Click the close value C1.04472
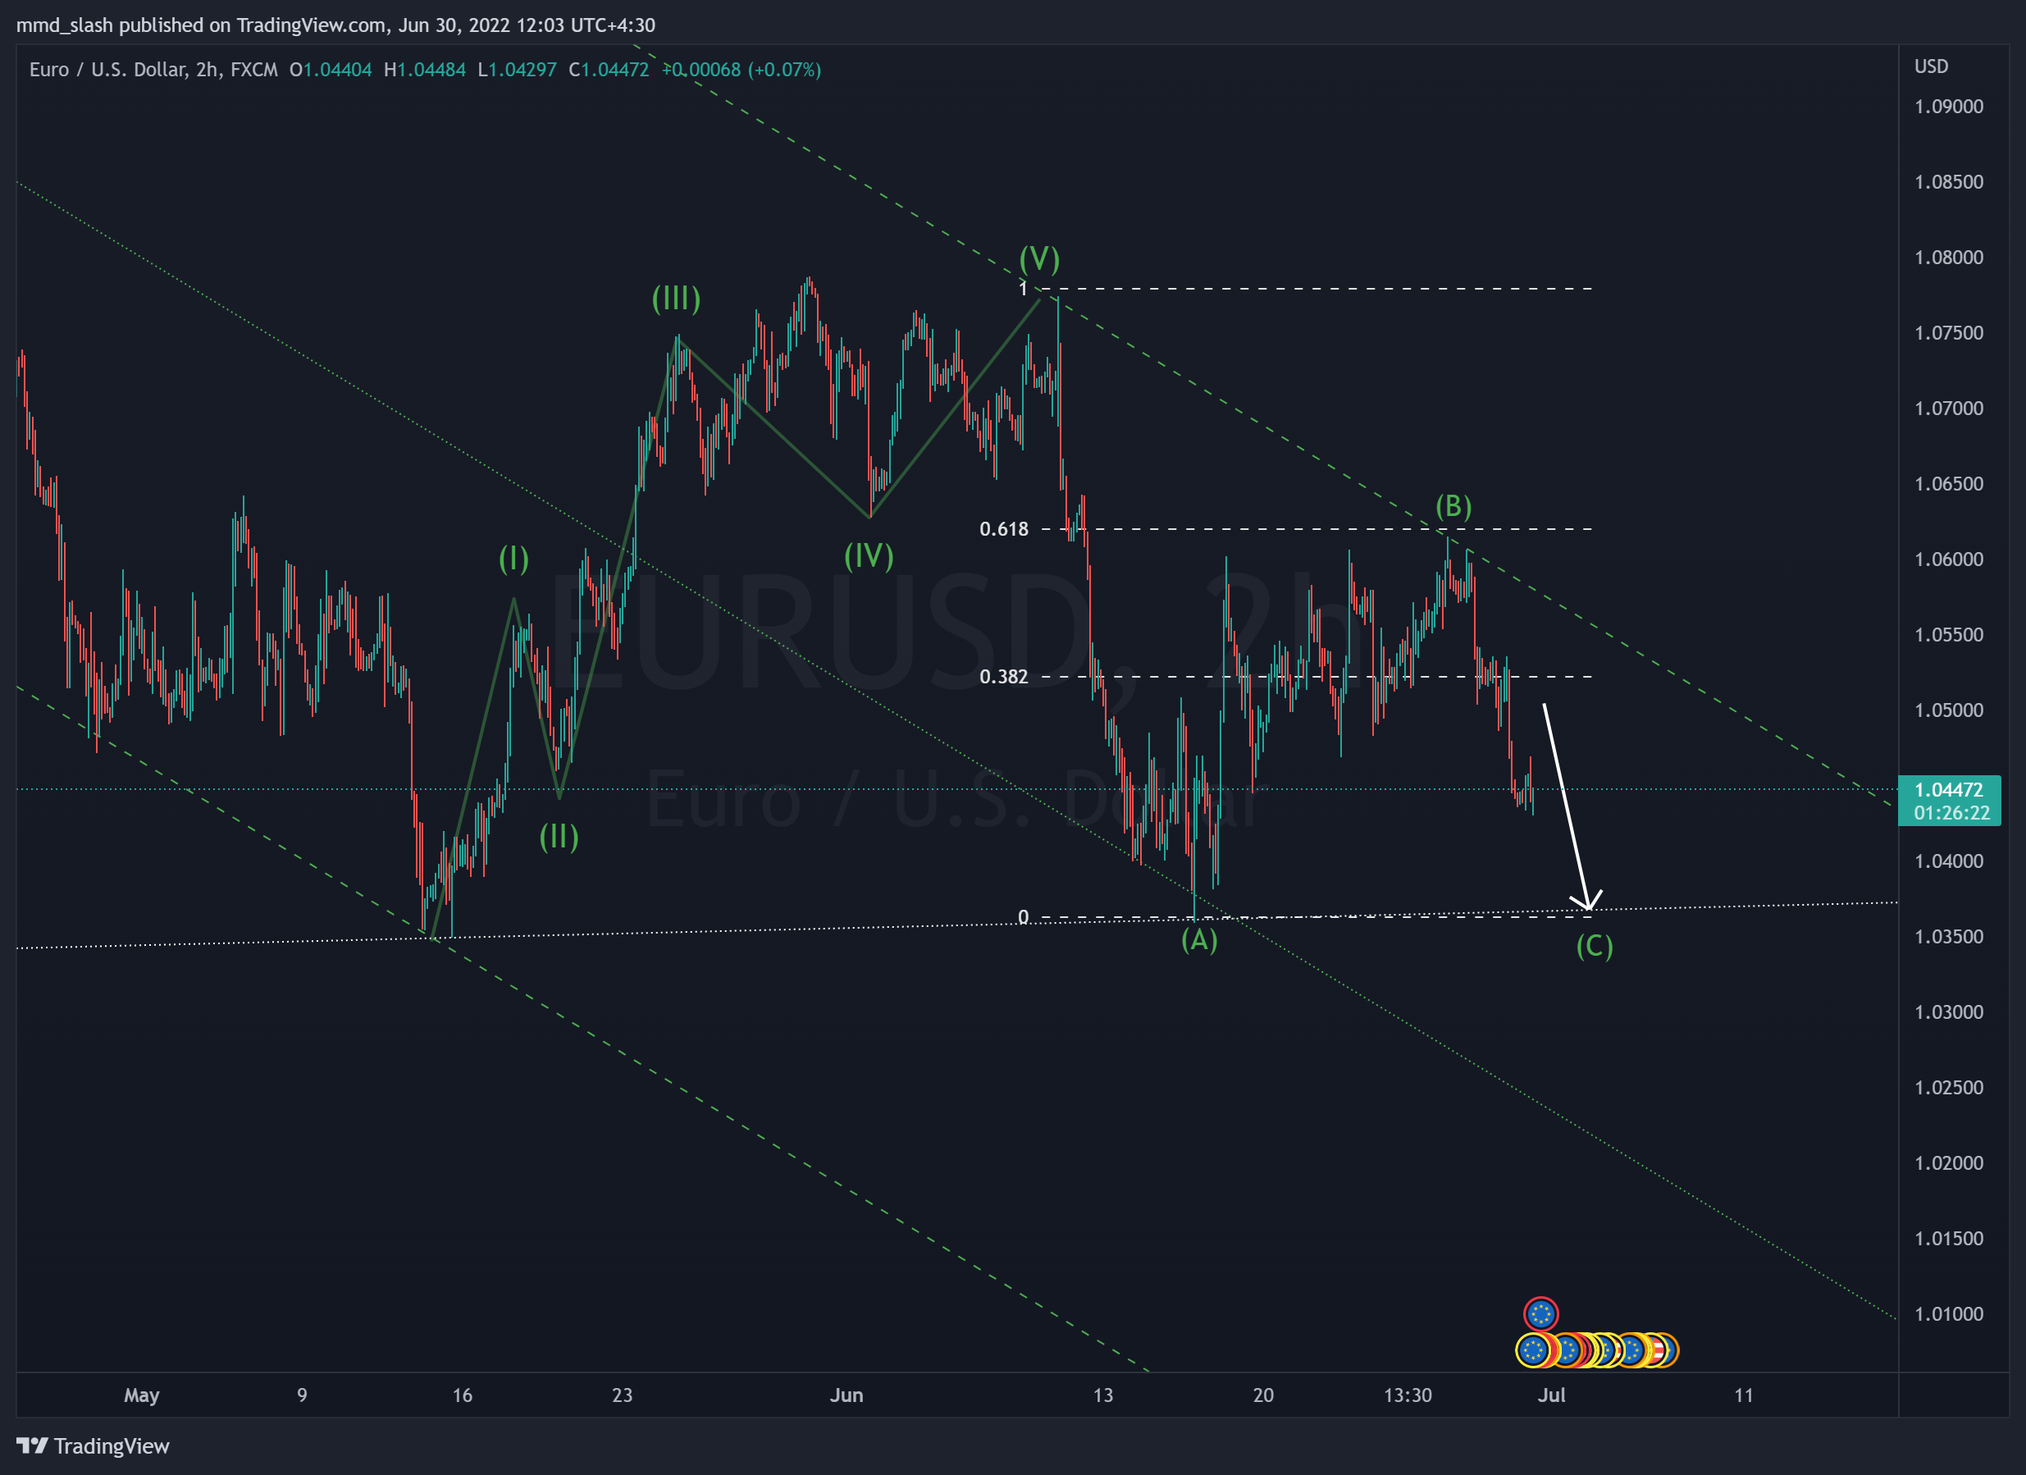The height and width of the screenshot is (1475, 2026). click(609, 70)
